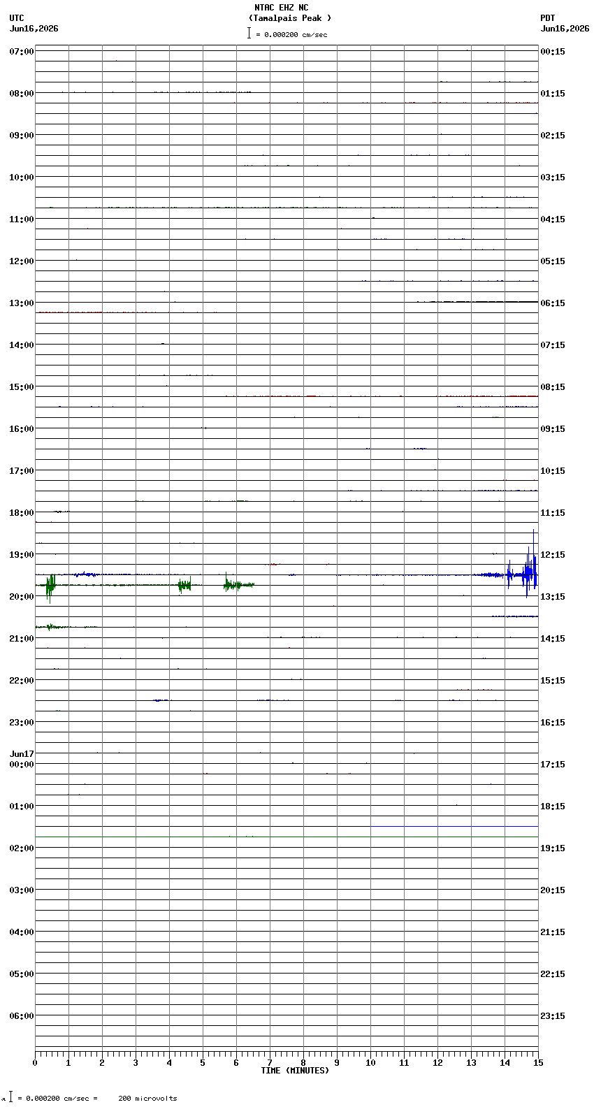Click the UTC time label '13:00'

coord(22,303)
